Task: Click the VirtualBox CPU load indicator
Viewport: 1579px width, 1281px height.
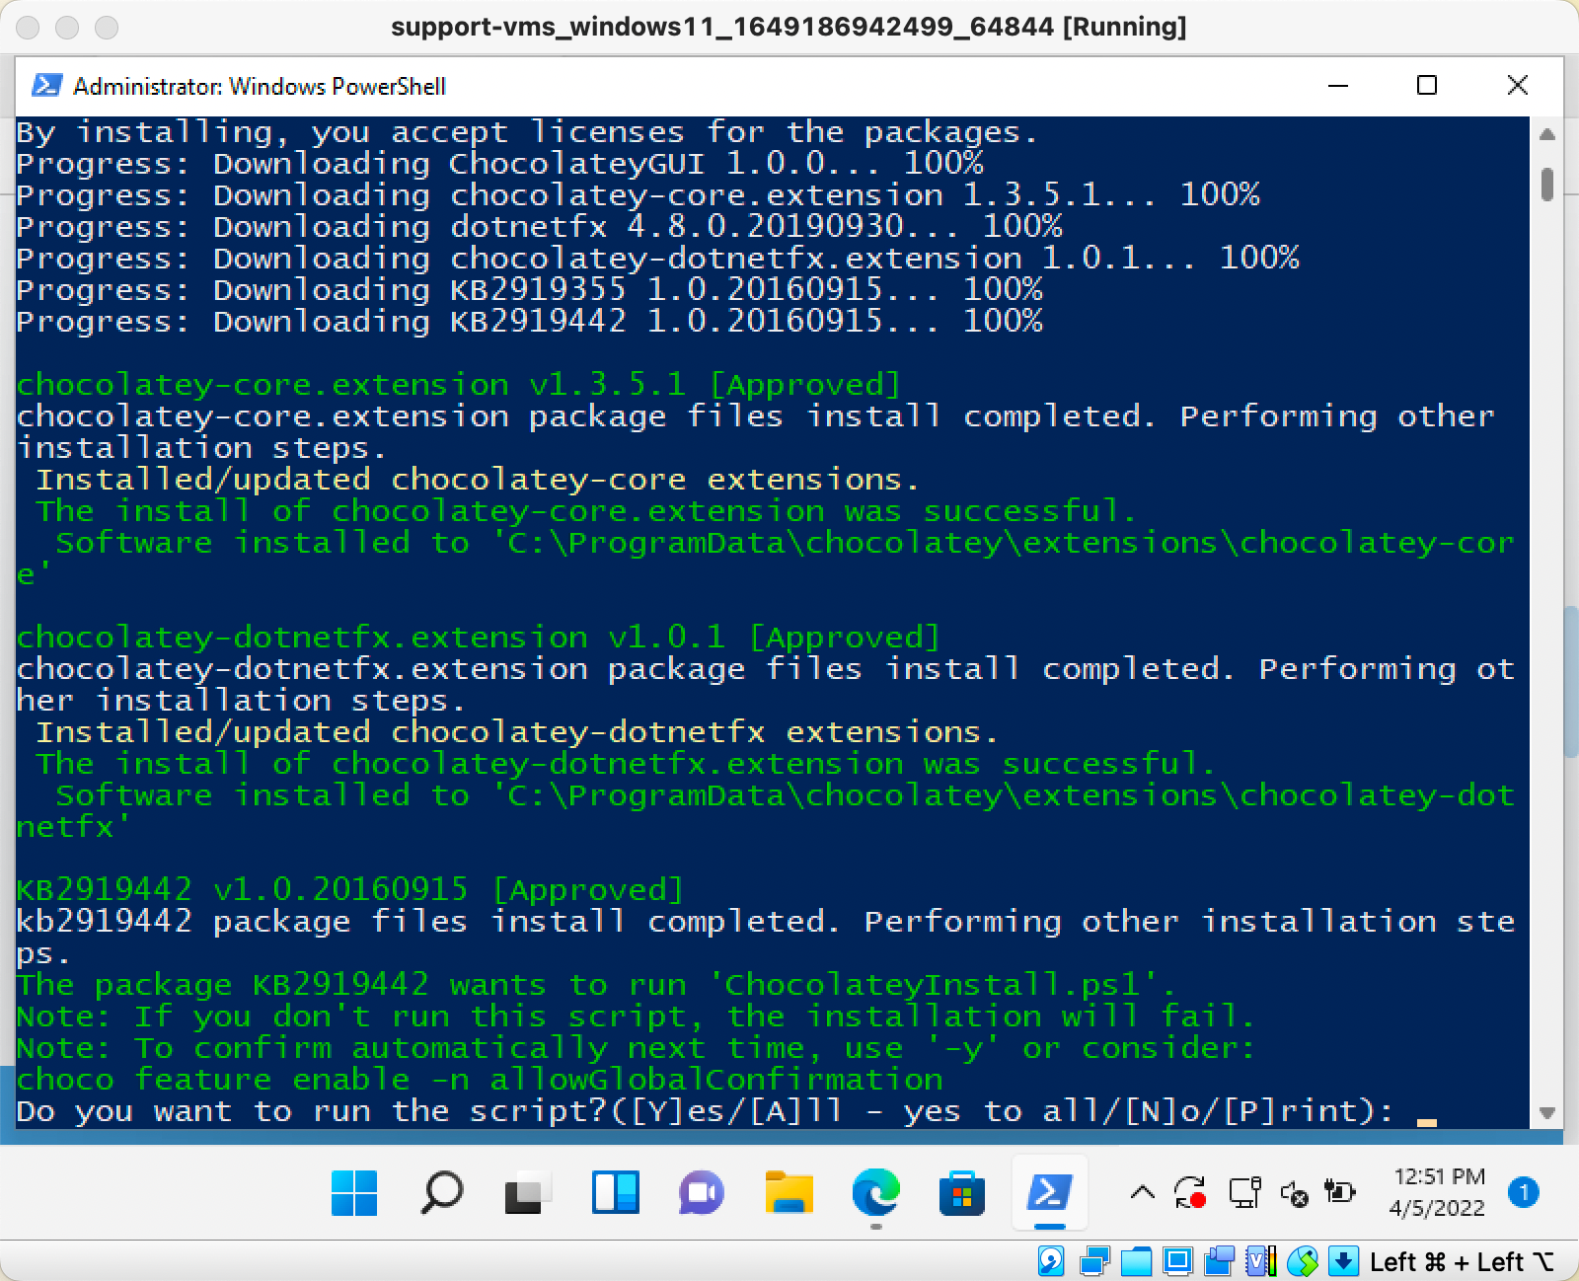Action: coord(1262,1261)
